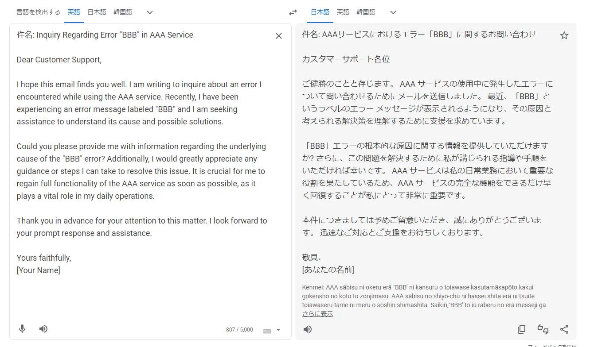This screenshot has height=347, width=594.
Task: Swap source and target languages
Action: coord(293,12)
